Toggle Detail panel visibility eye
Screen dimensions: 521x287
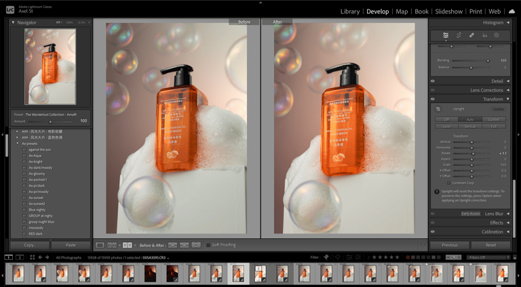433,81
